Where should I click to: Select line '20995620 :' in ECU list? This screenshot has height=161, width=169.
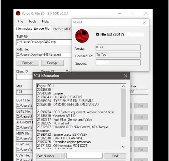click(45, 90)
